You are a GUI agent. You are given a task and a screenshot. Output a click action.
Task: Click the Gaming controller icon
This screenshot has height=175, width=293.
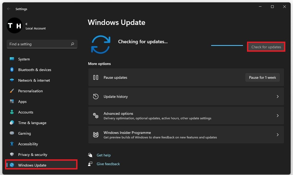(12, 133)
